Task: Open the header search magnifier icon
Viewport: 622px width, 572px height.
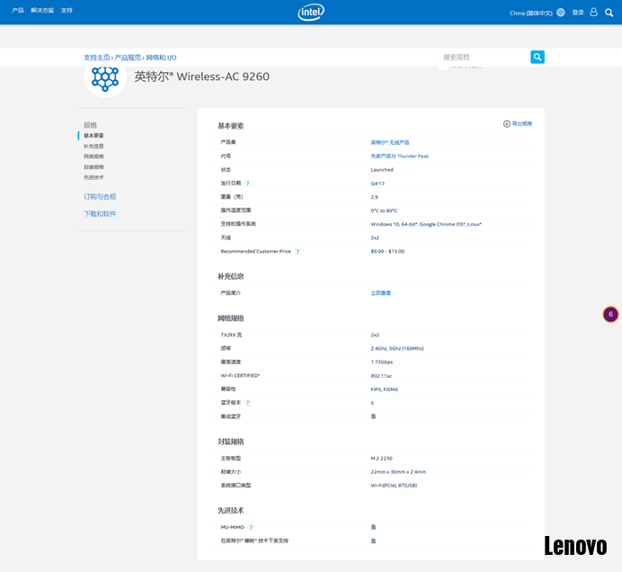Action: pos(609,13)
